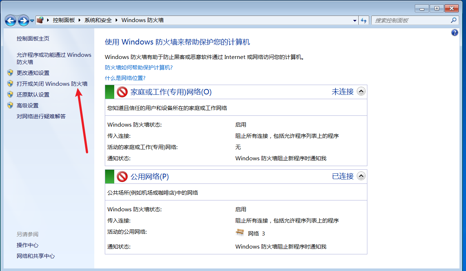Expand the breadcrumb arrow after 控制面板
Viewport: 466px width, 271px height.
[80, 20]
